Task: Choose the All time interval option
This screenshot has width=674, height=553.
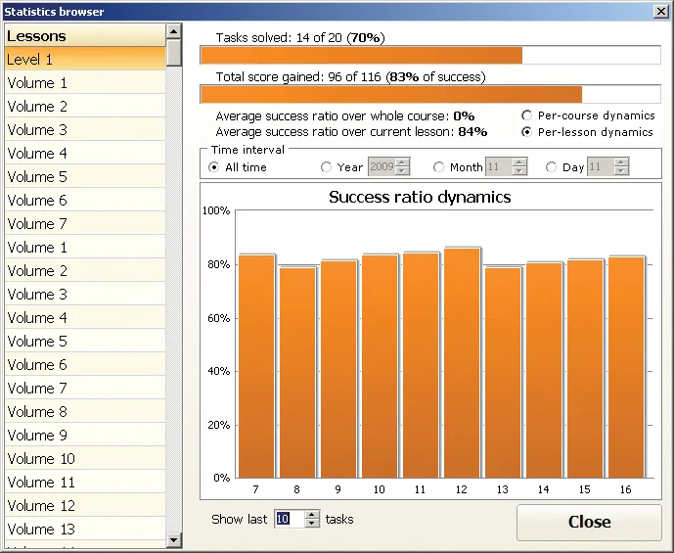Action: pyautogui.click(x=213, y=167)
